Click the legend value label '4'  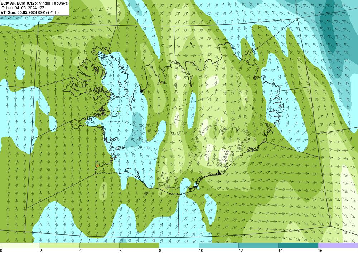coord(80,251)
